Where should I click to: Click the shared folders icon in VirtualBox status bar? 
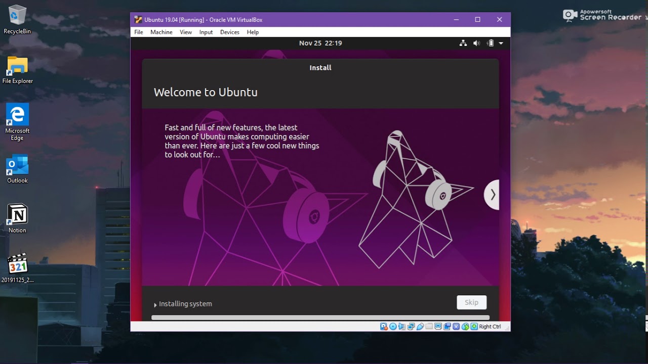[x=429, y=327]
